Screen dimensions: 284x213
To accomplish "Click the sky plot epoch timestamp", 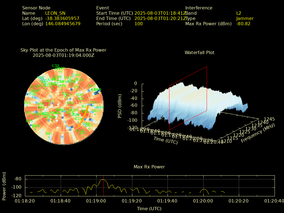I will [x=63, y=55].
